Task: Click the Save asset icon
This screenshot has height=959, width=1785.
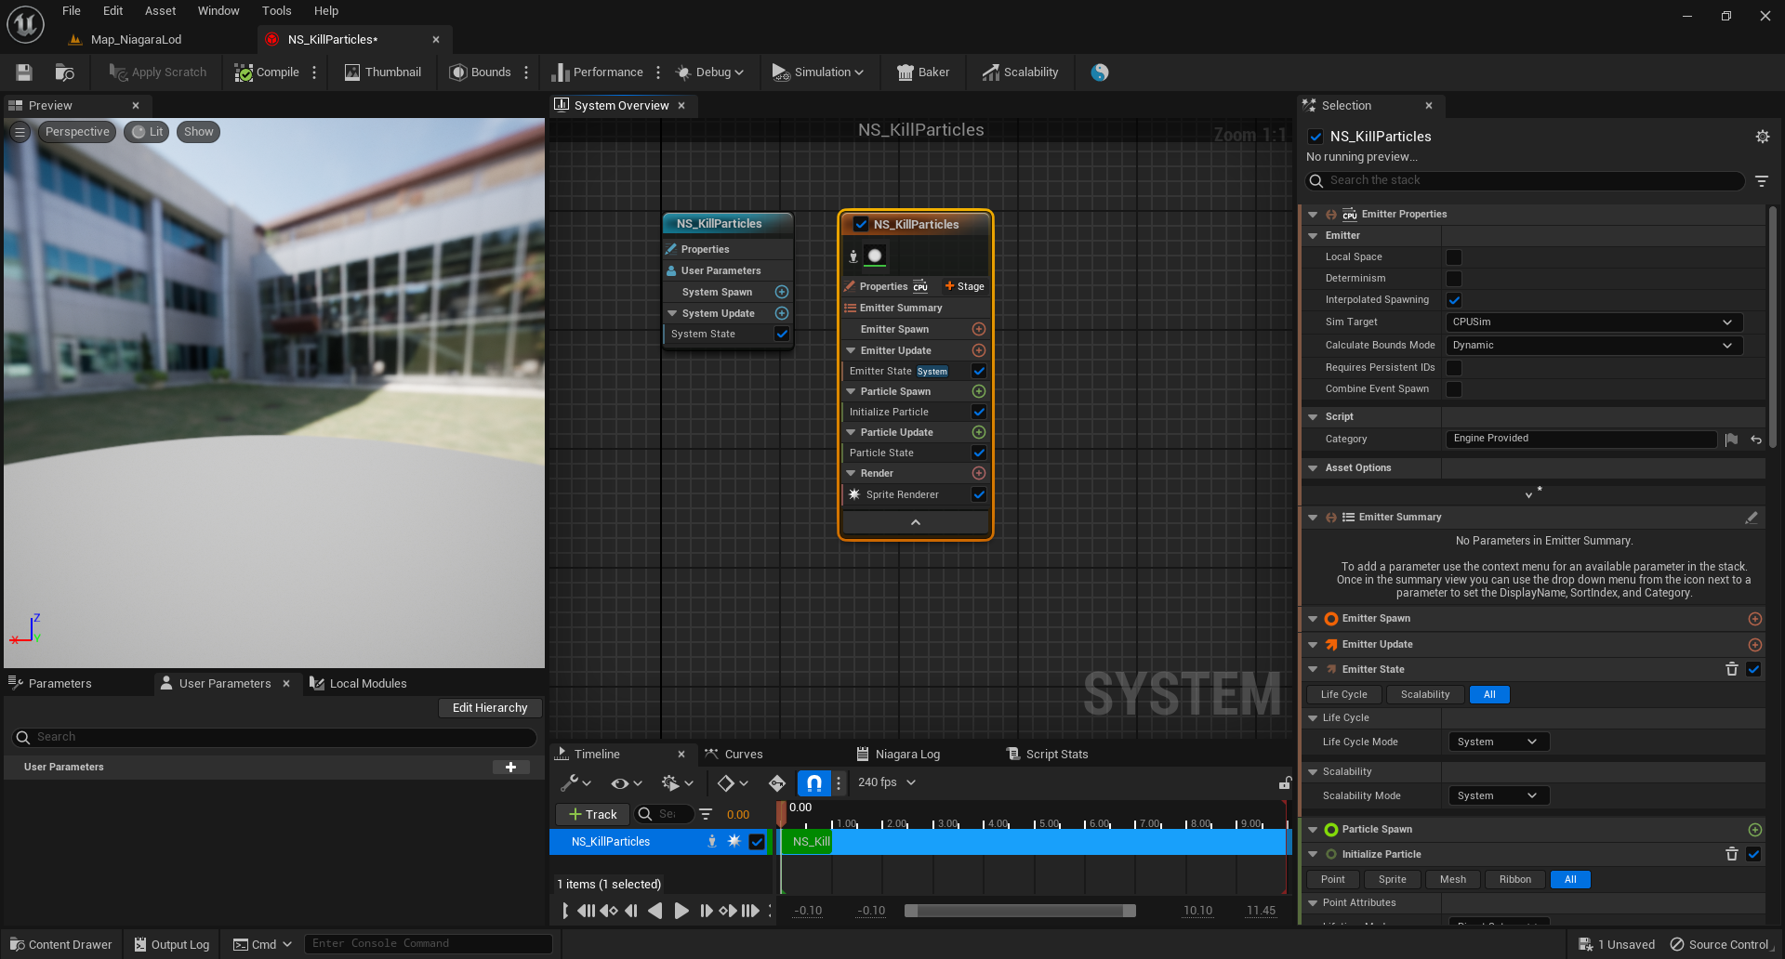Action: [x=24, y=72]
